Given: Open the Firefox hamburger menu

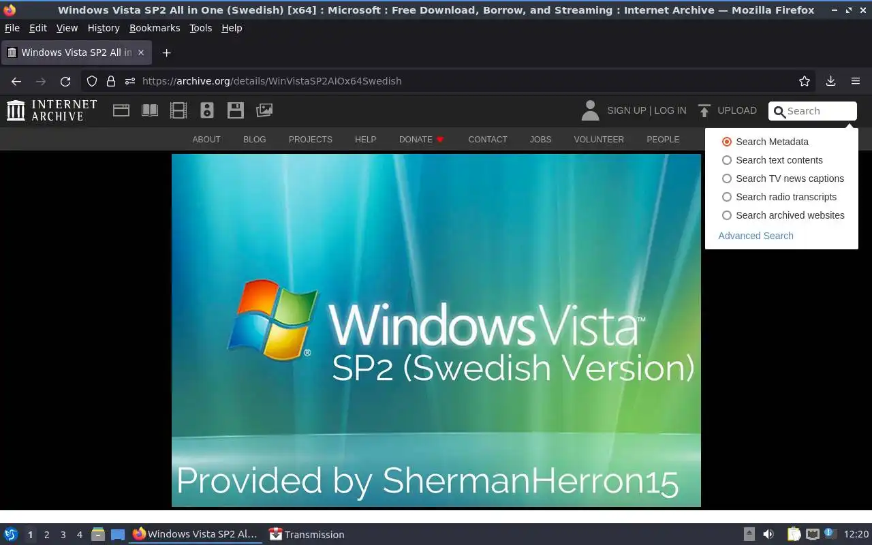Looking at the screenshot, I should [x=856, y=81].
